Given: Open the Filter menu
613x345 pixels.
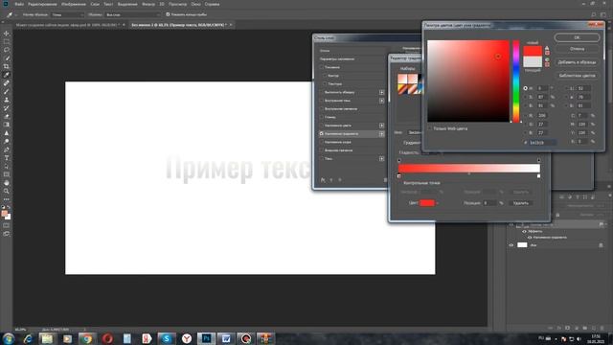Looking at the screenshot, I should coord(148,4).
